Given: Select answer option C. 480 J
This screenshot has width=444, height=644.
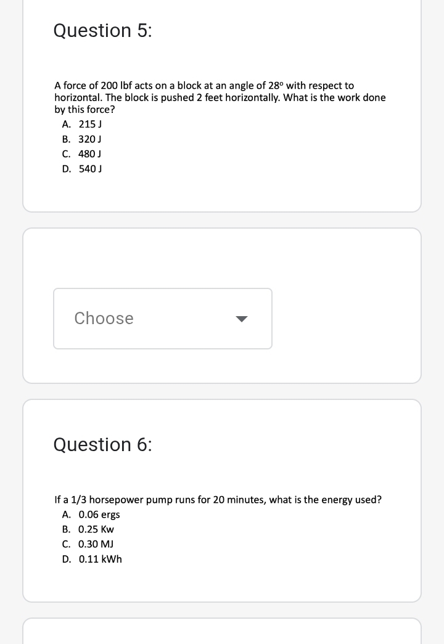Looking at the screenshot, I should (x=82, y=153).
